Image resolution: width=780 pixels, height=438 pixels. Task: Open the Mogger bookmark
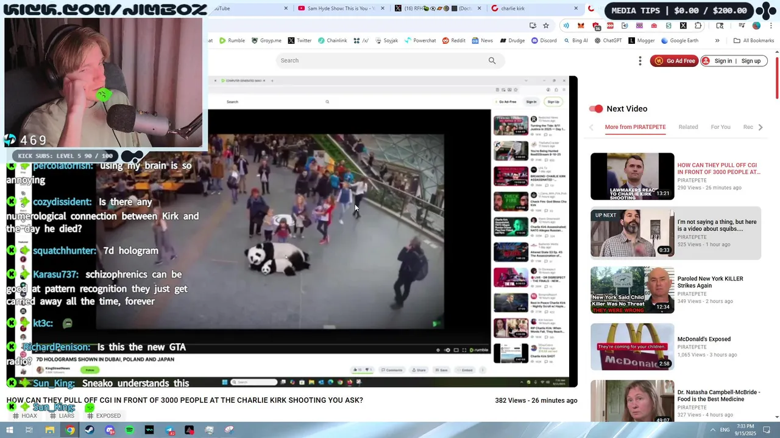[x=641, y=41]
